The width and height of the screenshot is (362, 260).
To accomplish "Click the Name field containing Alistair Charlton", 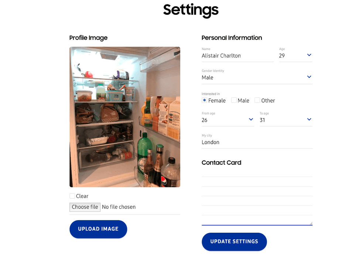I will pos(237,56).
